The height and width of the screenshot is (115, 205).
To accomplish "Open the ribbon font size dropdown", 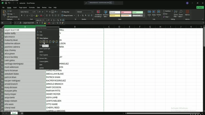I will [x=38, y=12].
